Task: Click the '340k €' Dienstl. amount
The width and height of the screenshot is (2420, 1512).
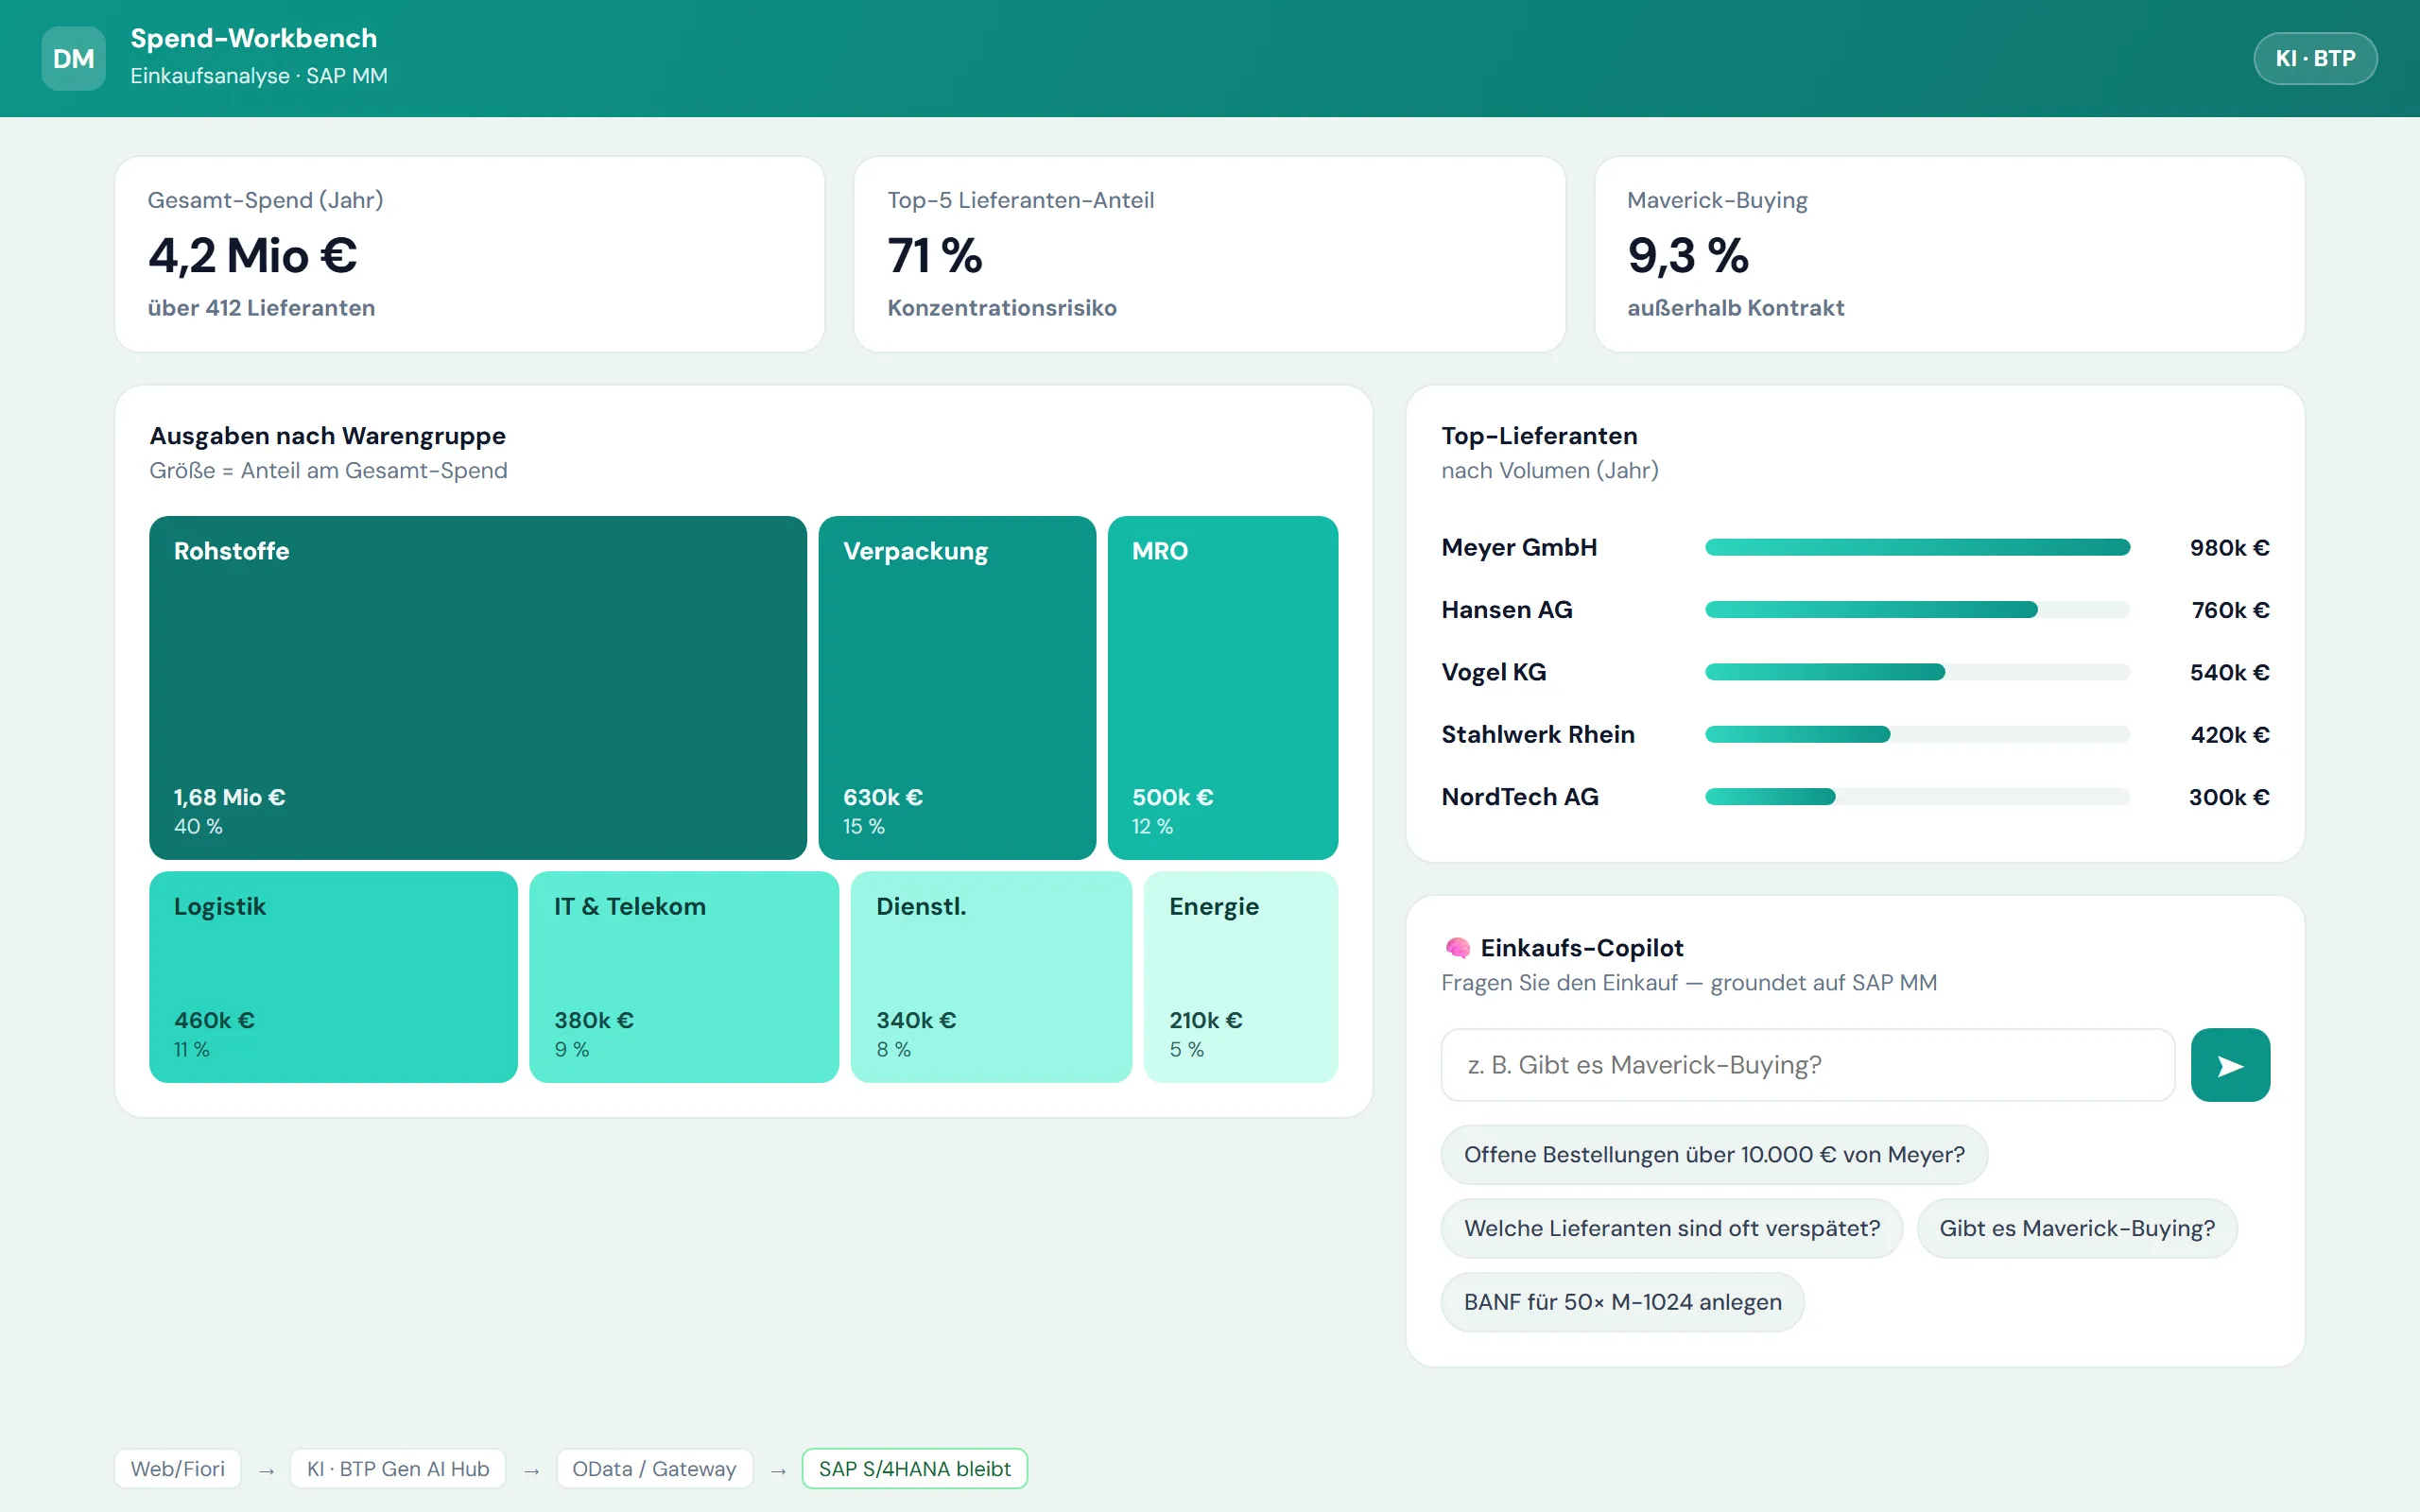Action: [x=916, y=1020]
